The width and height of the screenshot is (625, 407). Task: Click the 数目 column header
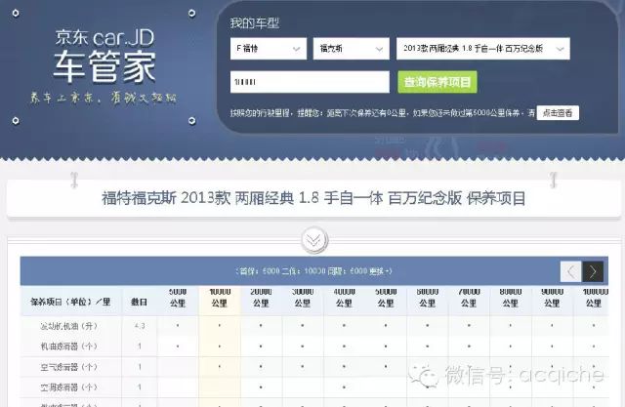pyautogui.click(x=139, y=302)
